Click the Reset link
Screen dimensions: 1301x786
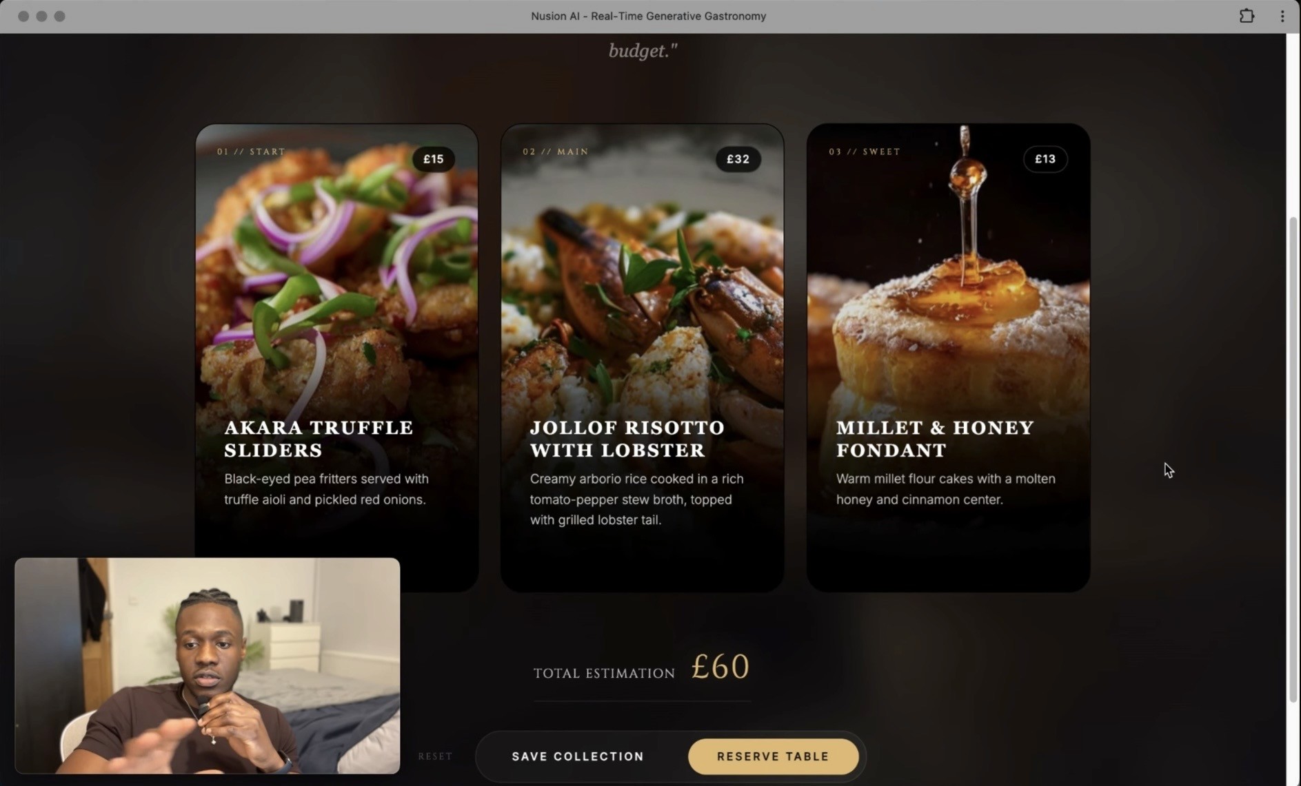(435, 756)
